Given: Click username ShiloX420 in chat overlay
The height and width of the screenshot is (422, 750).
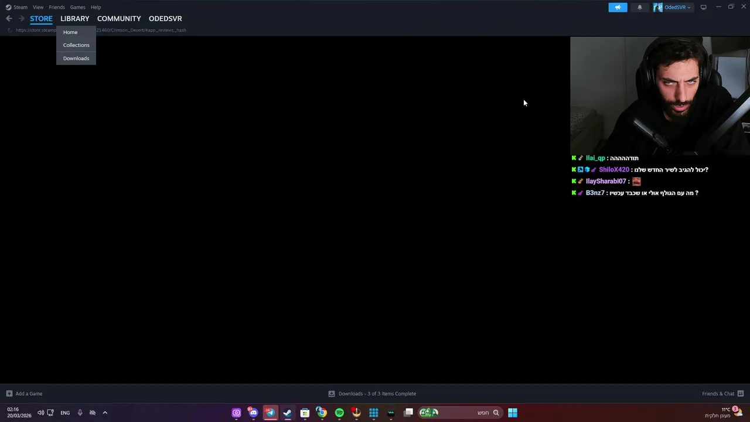Looking at the screenshot, I should pyautogui.click(x=614, y=170).
